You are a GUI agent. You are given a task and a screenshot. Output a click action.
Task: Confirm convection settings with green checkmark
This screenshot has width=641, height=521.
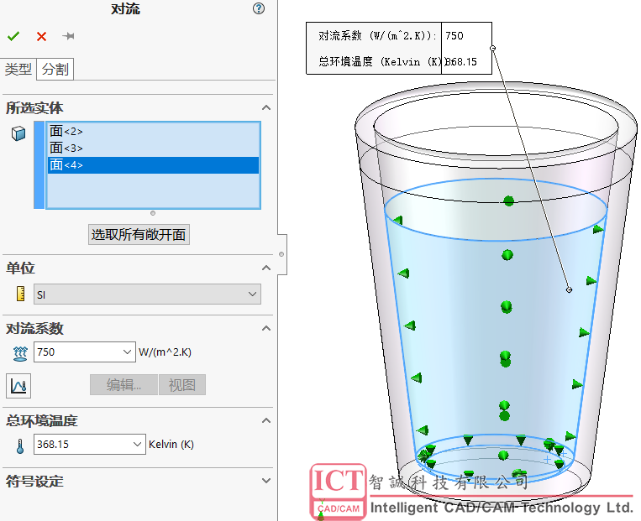pyautogui.click(x=13, y=36)
